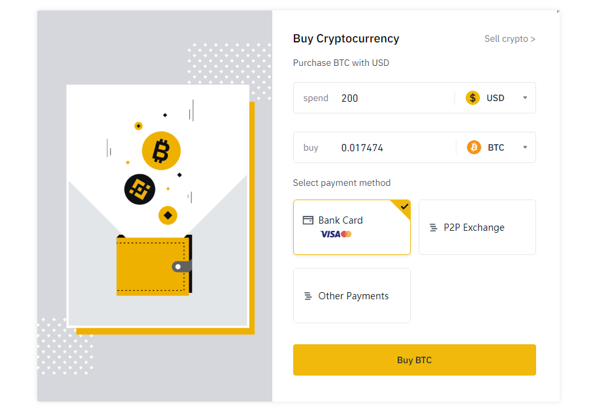Screen dimensions: 589x416
Task: Click the P2P Exchange list icon
Action: coord(432,227)
